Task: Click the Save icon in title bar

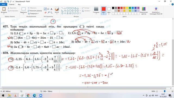Action: point(5,1)
